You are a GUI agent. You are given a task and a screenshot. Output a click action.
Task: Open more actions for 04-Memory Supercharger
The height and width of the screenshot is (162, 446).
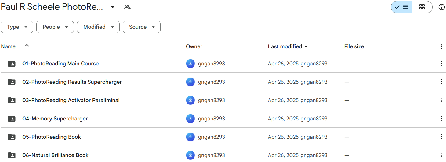[441, 119]
